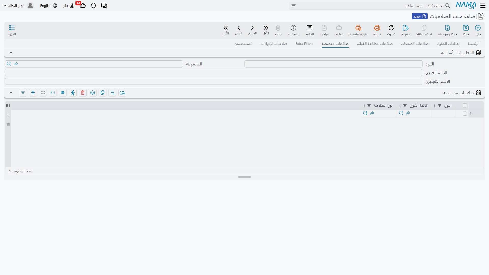Click the New (جديد) toolbar icon
This screenshot has width=489, height=275.
(x=478, y=30)
